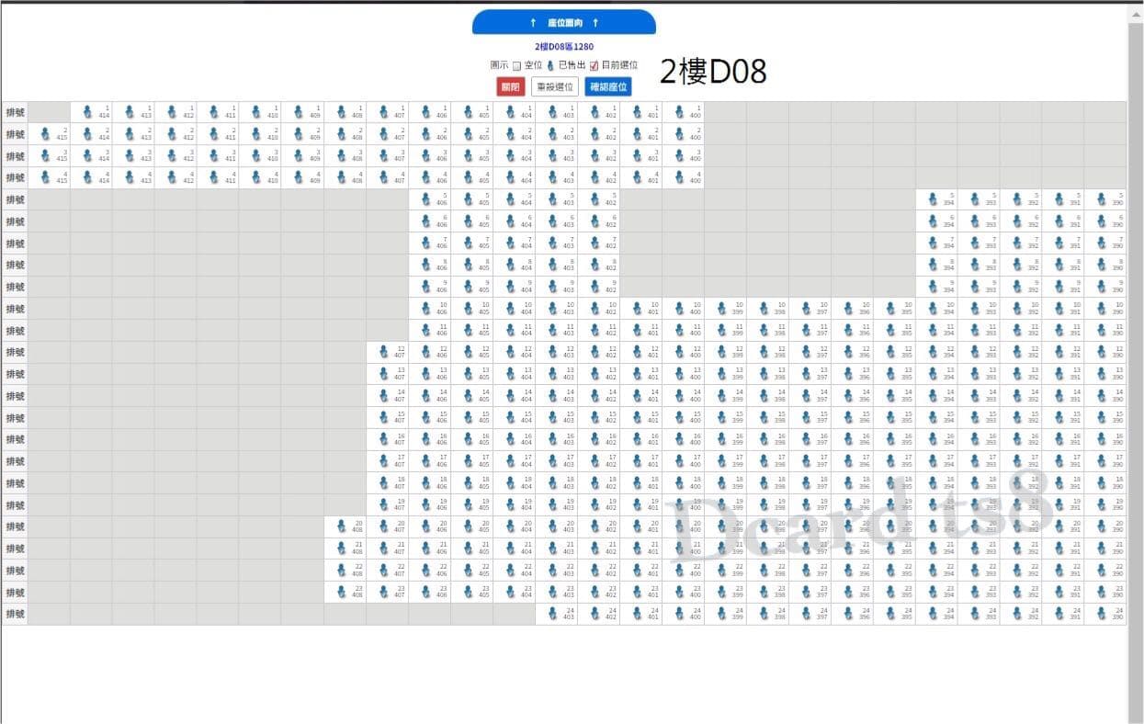This screenshot has height=724, width=1144.
Task: Select row 9 seat 402
Action: [599, 287]
